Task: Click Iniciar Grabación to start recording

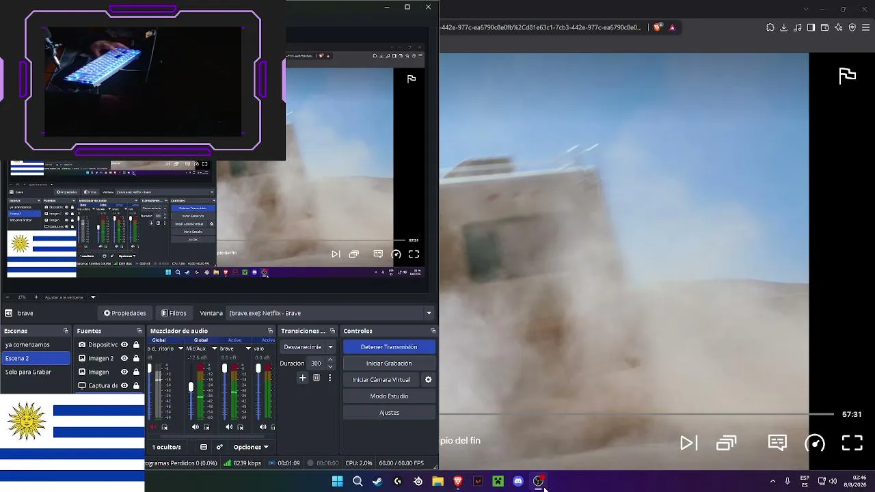Action: coord(389,364)
